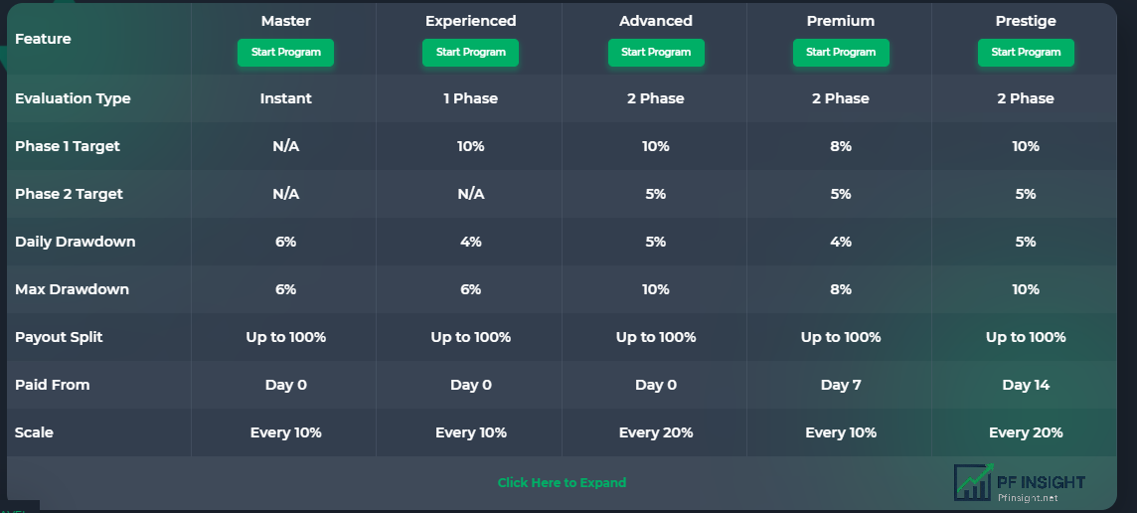Open the Pfinsight.net watermark link
The width and height of the screenshot is (1137, 513).
point(1028,498)
